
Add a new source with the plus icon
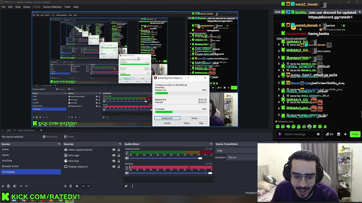pos(65,186)
